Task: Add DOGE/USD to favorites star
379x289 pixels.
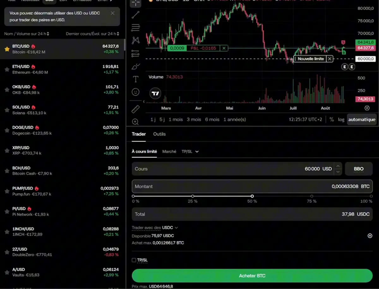Action: click(x=7, y=130)
